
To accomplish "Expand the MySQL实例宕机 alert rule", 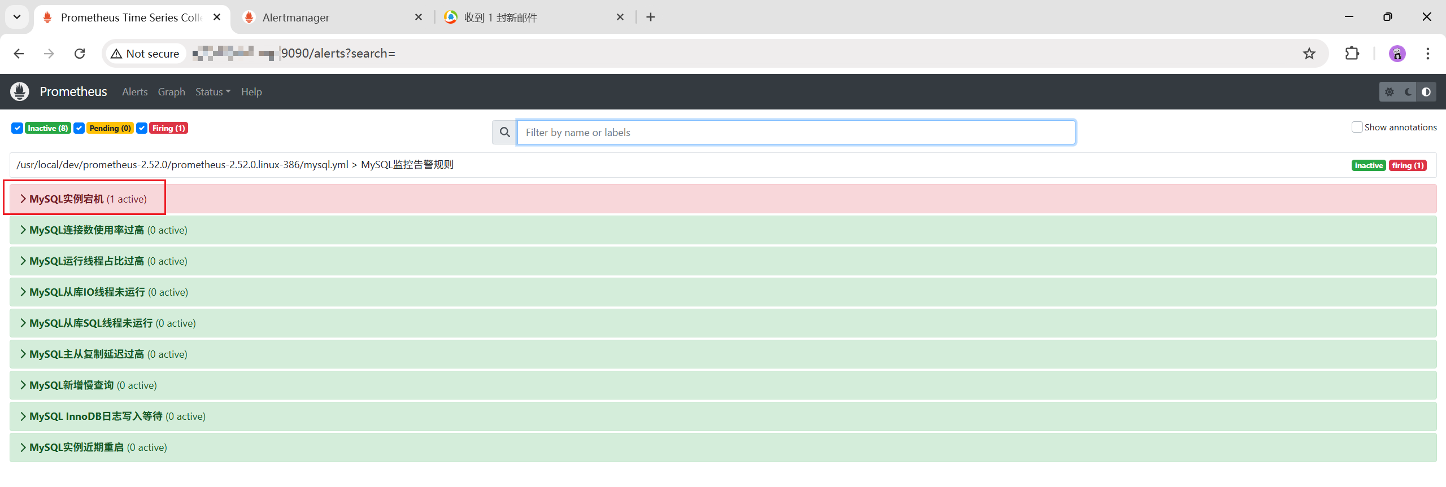I will pyautogui.click(x=723, y=199).
